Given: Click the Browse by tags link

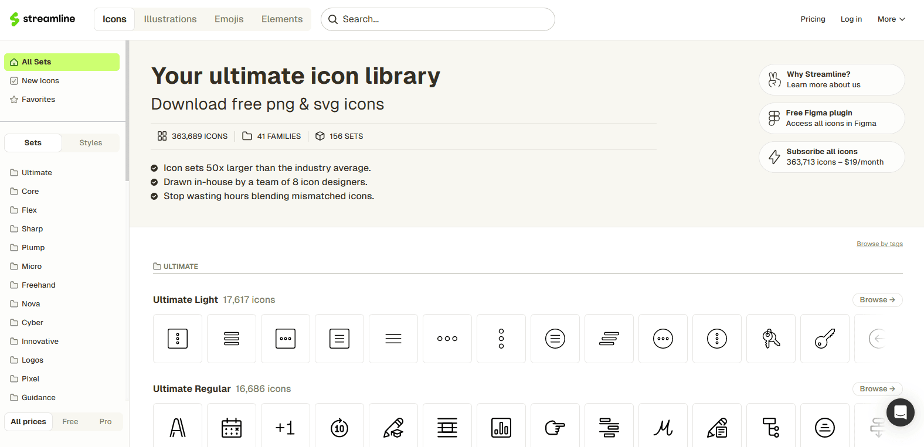Looking at the screenshot, I should (879, 244).
